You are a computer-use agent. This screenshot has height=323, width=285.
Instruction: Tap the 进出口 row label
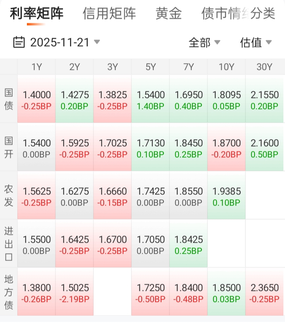(x=9, y=244)
